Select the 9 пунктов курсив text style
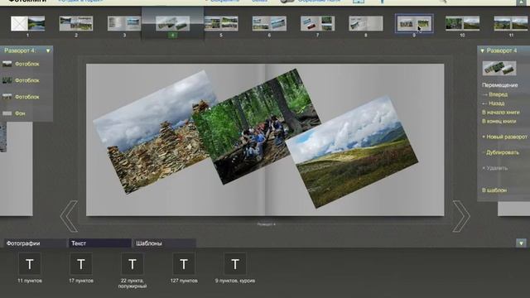 point(235,264)
